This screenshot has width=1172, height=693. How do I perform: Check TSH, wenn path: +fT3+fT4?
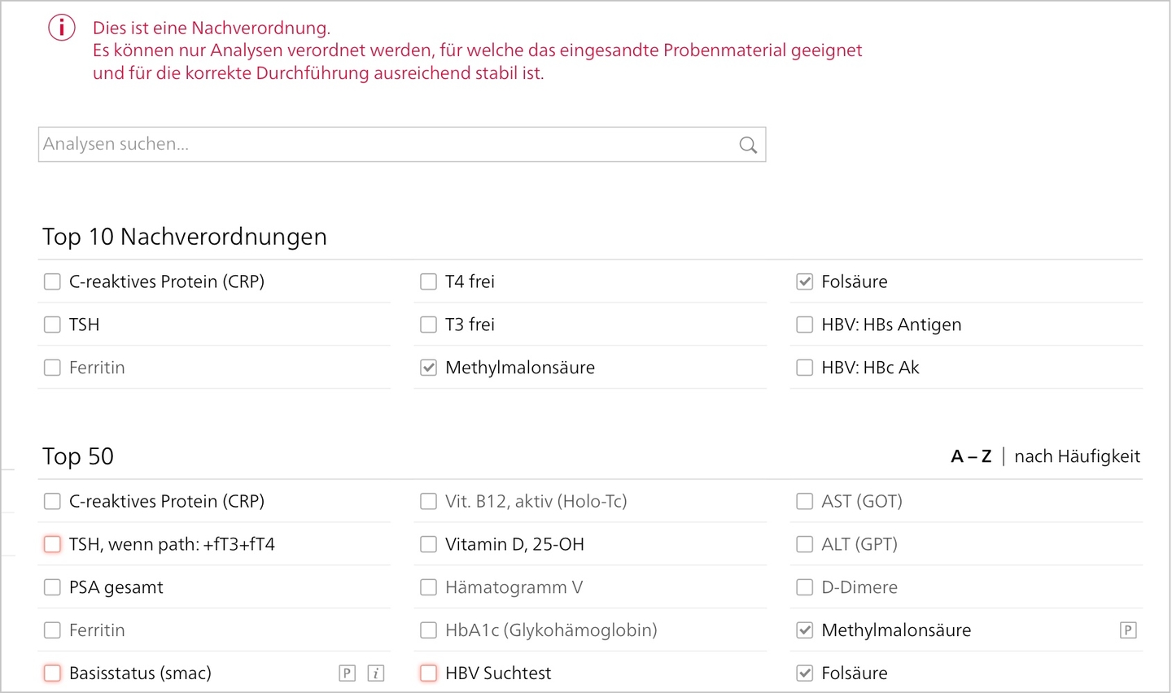tap(52, 544)
